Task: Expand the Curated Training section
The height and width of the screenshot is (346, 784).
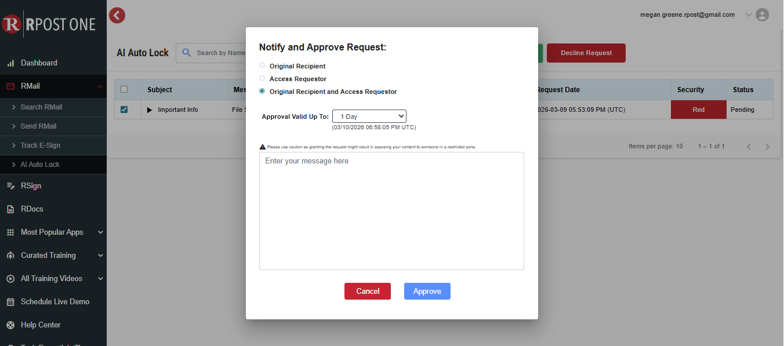Action: 48,255
